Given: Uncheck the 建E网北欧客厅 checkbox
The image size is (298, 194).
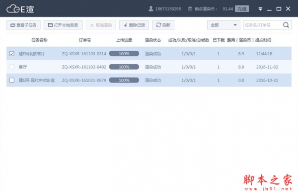Looking at the screenshot, I should tap(12, 54).
